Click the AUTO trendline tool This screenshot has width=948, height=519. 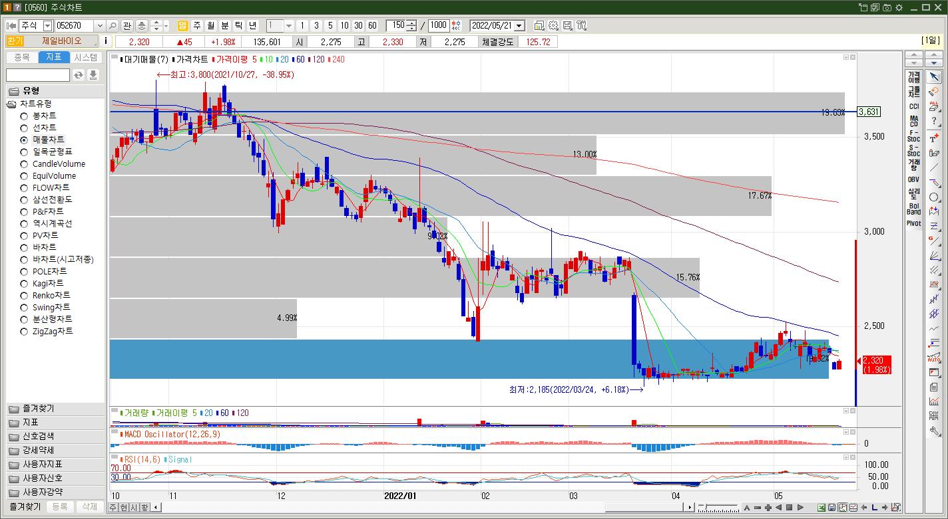(934, 358)
